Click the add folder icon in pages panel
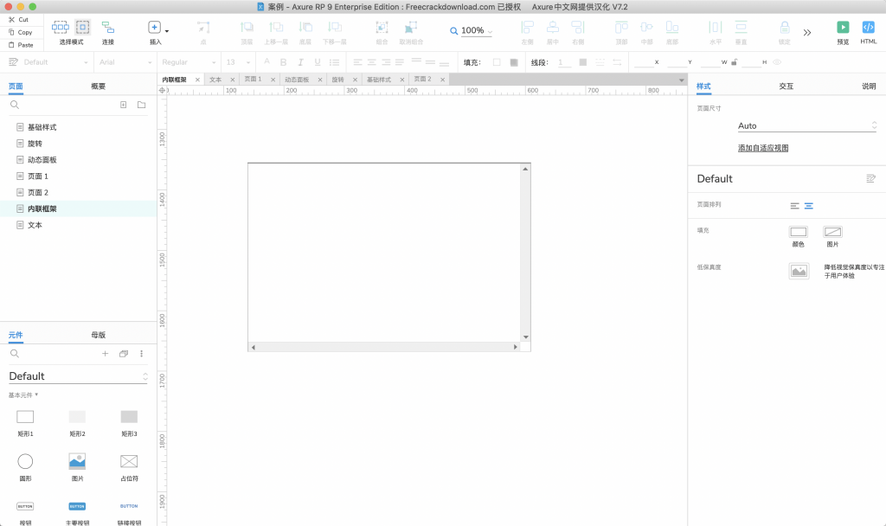886x526 pixels. [x=141, y=105]
